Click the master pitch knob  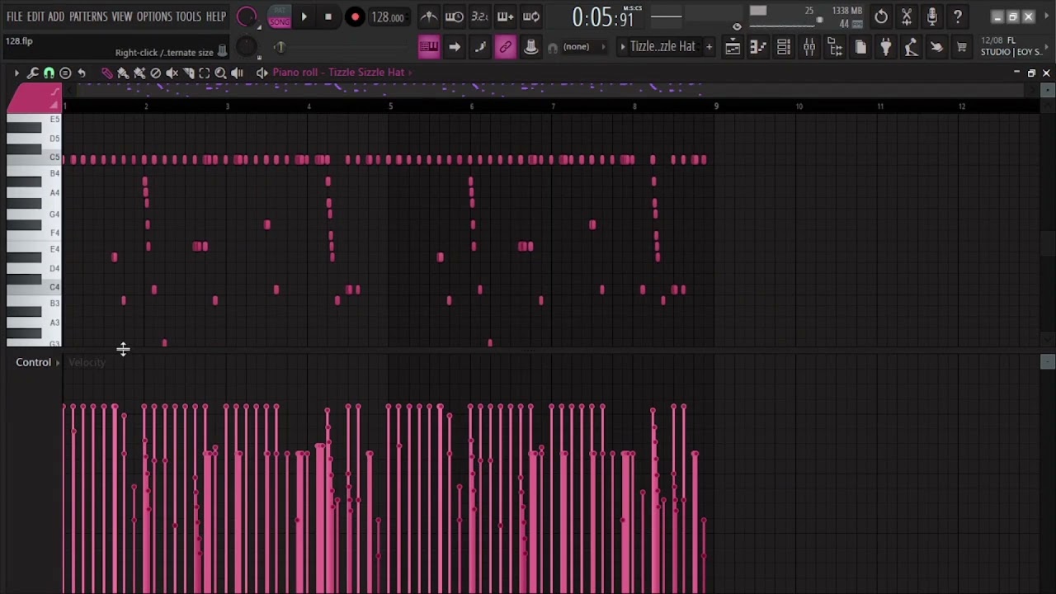tap(247, 47)
